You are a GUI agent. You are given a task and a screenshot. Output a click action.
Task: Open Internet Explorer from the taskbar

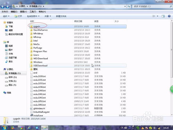29,128
